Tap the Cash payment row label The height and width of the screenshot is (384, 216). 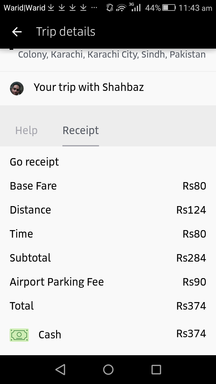(x=50, y=335)
